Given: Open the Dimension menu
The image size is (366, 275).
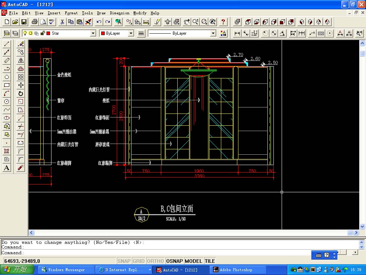Looking at the screenshot, I should [119, 13].
